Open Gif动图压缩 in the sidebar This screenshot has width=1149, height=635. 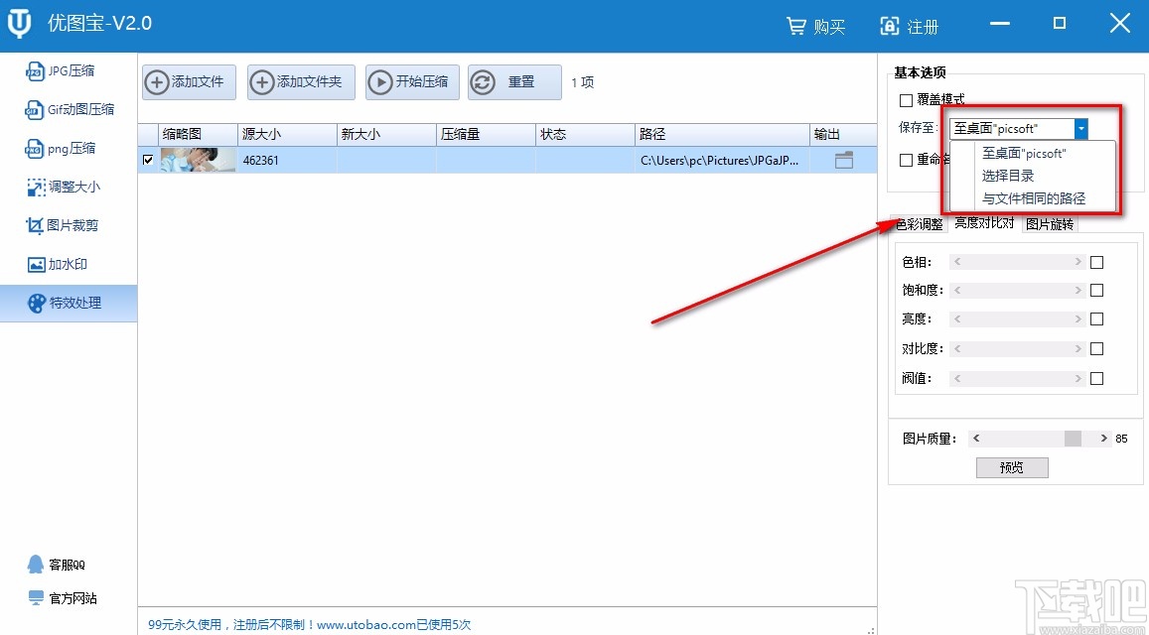pyautogui.click(x=69, y=110)
